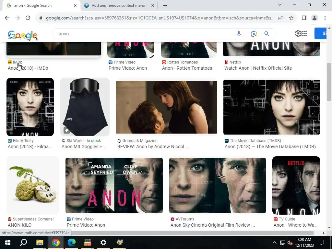Click the 'Anon - Where to Wa...' TV Guide link
Screen dimensions: 332x249
pyautogui.click(x=295, y=225)
